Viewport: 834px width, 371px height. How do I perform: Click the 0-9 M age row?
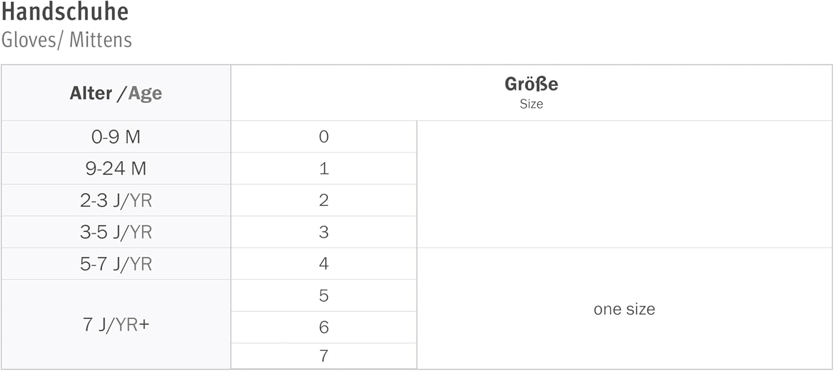116,137
